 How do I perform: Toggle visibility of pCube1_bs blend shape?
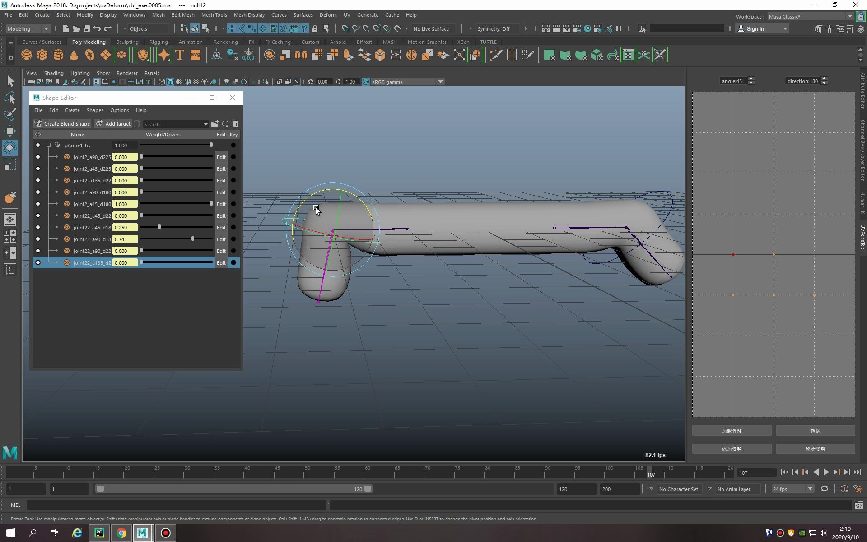tap(38, 145)
